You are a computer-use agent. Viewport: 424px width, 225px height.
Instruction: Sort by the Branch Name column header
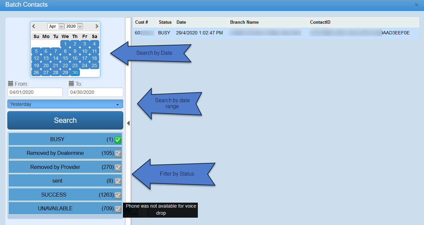pyautogui.click(x=244, y=22)
